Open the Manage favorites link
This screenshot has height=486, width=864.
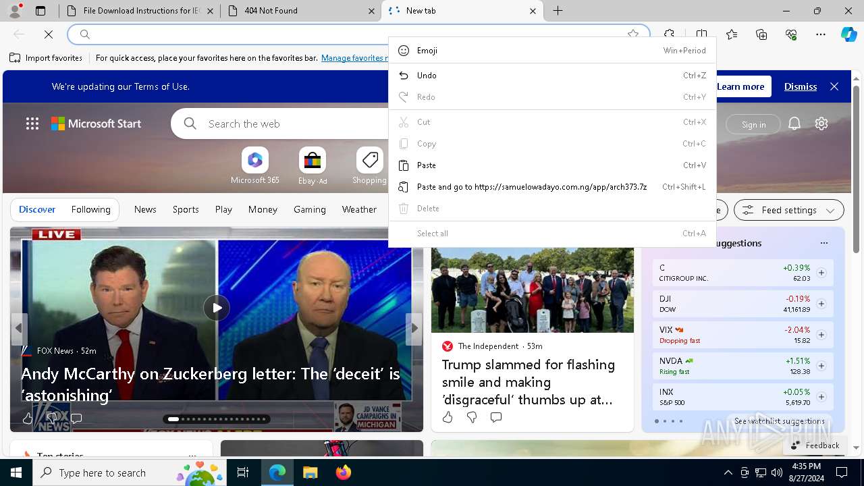354,58
